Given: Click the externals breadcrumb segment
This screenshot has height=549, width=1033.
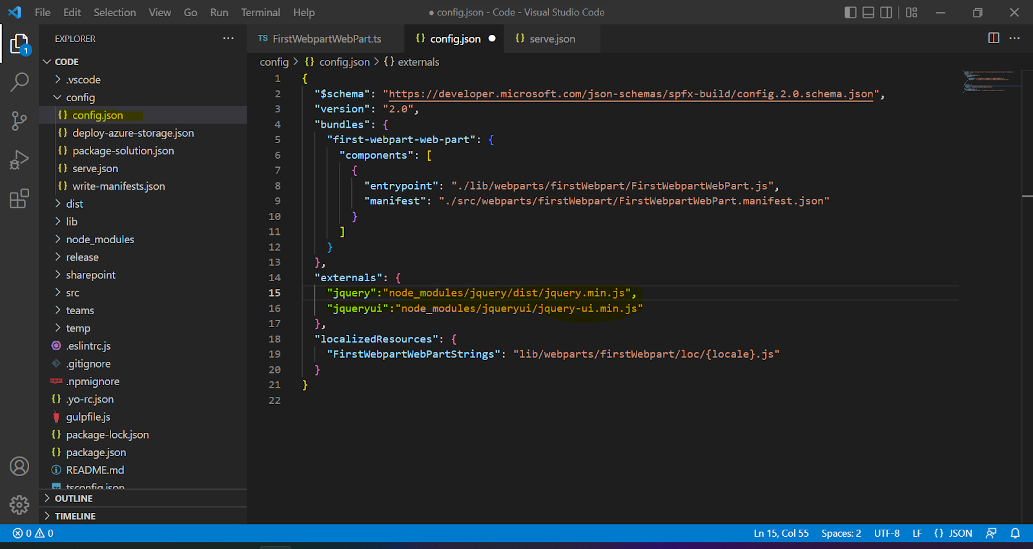Looking at the screenshot, I should (x=411, y=62).
